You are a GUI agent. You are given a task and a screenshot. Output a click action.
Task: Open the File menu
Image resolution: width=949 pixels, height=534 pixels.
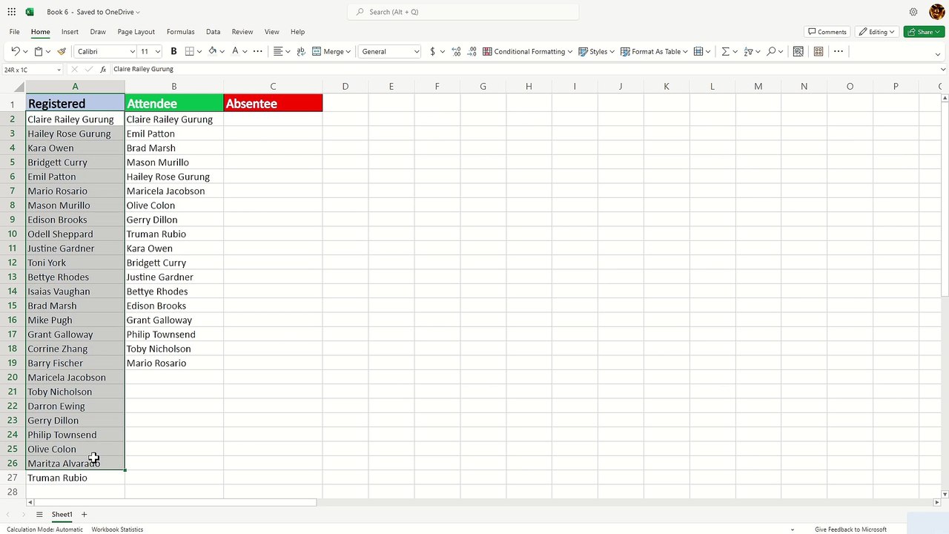point(14,32)
